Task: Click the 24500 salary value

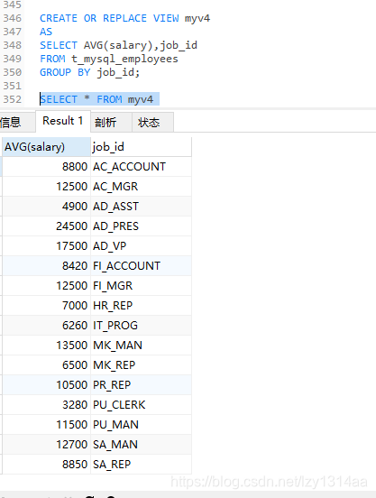Action: point(46,226)
